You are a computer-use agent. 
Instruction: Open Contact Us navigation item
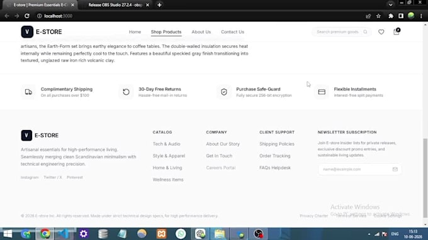pyautogui.click(x=232, y=32)
